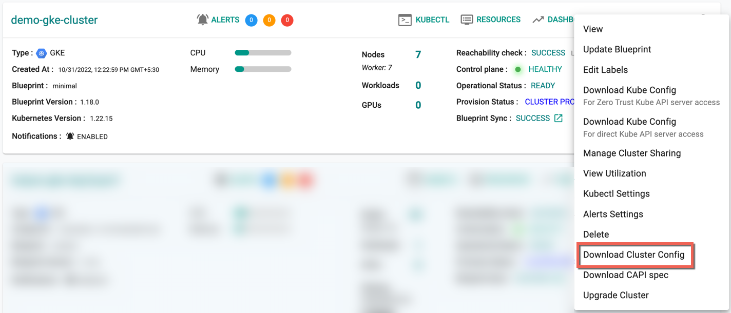This screenshot has width=731, height=313.
Task: Click the ENABLED notifications text
Action: 92,137
